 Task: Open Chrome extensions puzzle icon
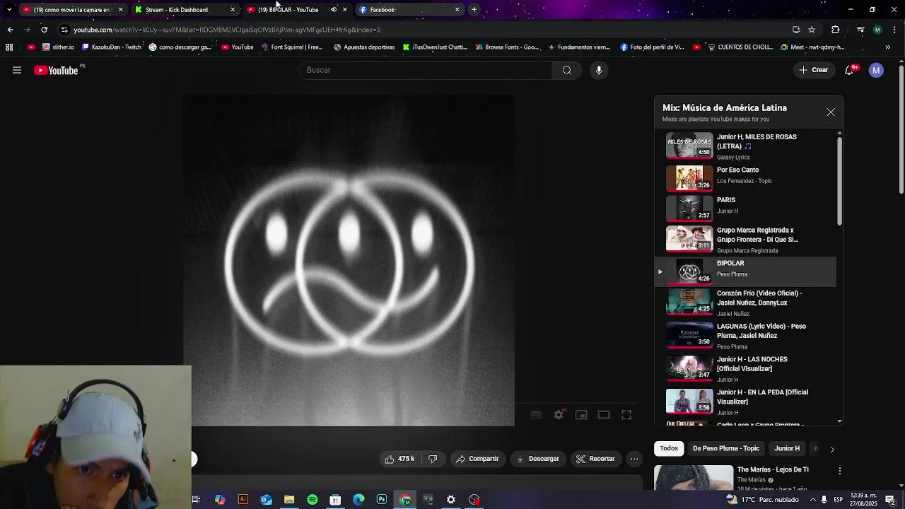[x=835, y=30]
